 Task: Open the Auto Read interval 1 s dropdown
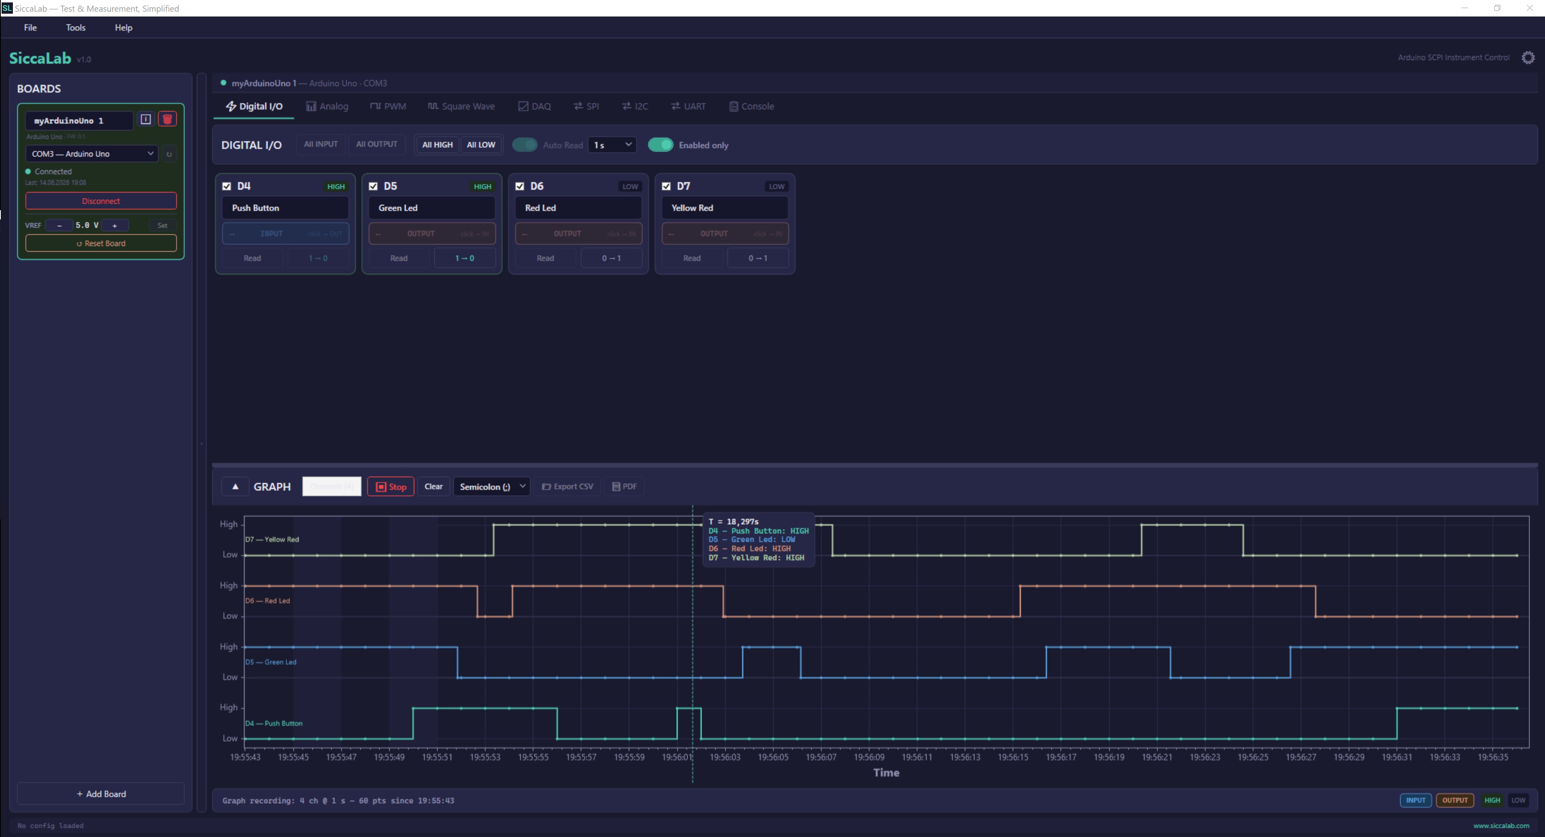612,145
